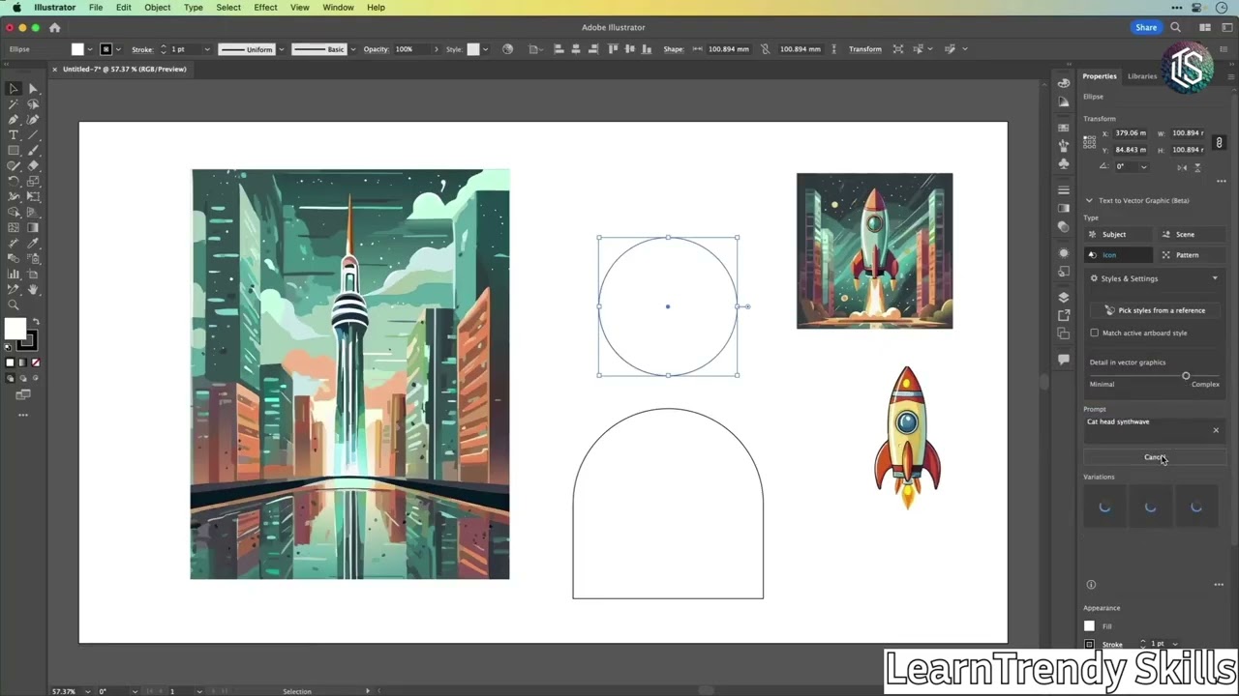Select the Paintbrush tool
1239x696 pixels.
33,151
